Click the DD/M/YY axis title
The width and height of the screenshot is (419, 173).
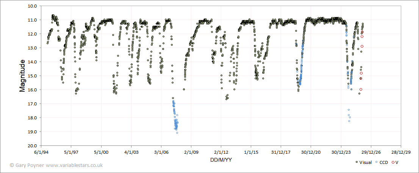pos(221,160)
